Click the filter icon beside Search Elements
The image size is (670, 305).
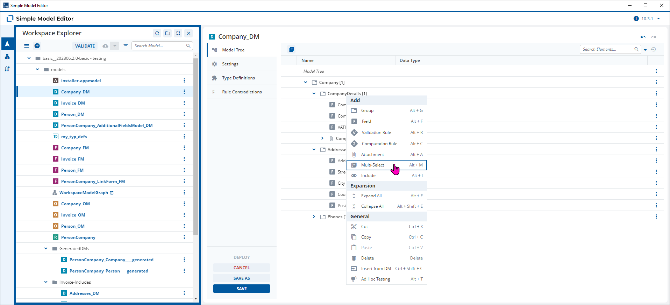[645, 49]
